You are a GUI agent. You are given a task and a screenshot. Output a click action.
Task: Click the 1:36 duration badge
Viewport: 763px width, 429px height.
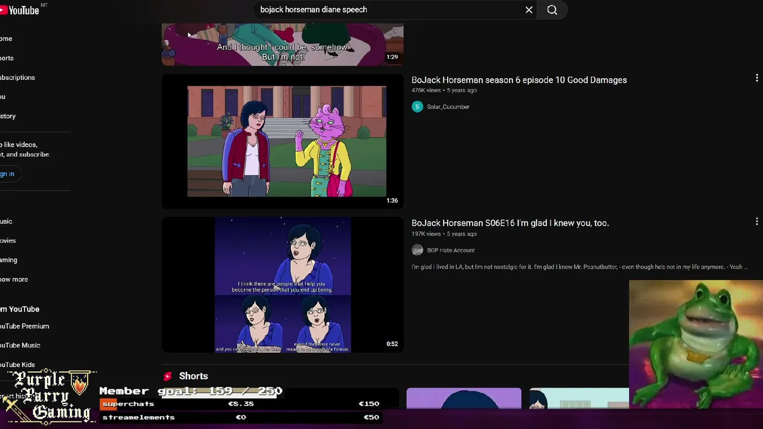point(392,201)
